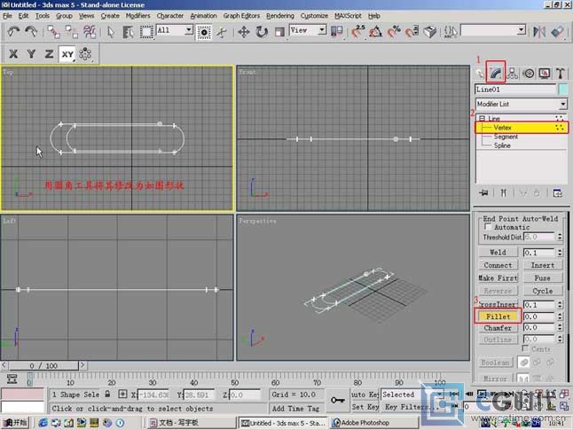The height and width of the screenshot is (430, 573).
Task: Open the named selection sets dropdown
Action: point(522,30)
